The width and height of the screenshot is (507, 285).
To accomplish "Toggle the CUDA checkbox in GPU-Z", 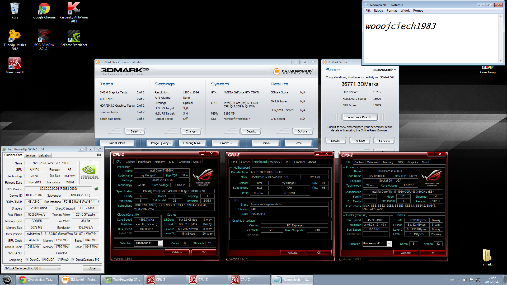I will (x=44, y=260).
